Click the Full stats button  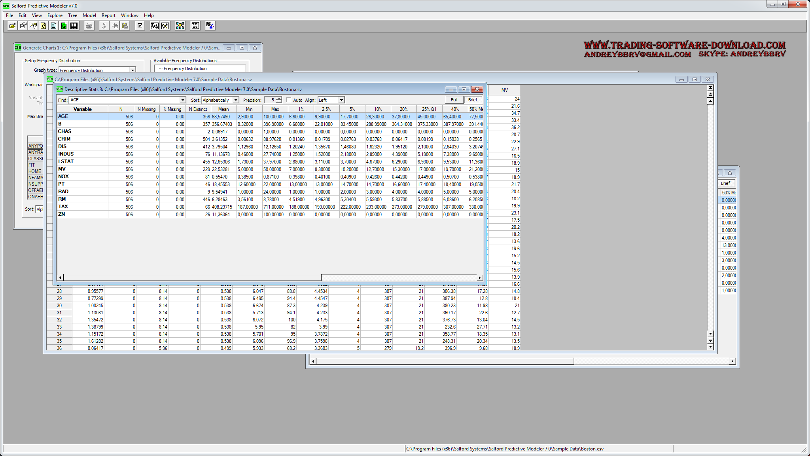click(x=454, y=100)
